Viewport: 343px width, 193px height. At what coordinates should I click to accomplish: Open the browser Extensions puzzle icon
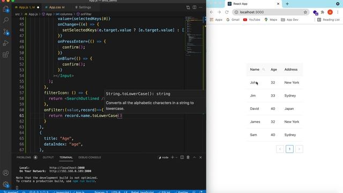point(323,12)
